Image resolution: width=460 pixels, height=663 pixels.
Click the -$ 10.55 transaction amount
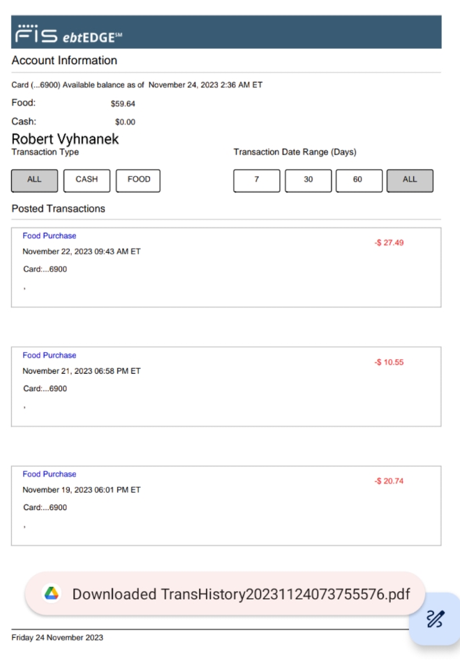(x=389, y=363)
